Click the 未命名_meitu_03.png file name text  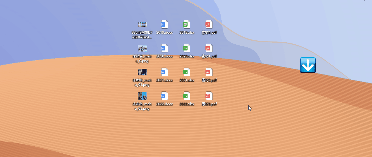coord(142,106)
